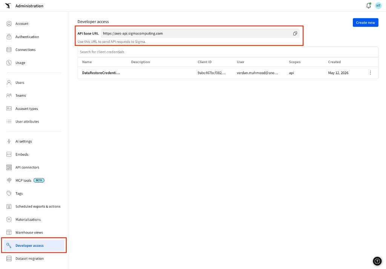Open Connections in the sidebar

pos(25,50)
